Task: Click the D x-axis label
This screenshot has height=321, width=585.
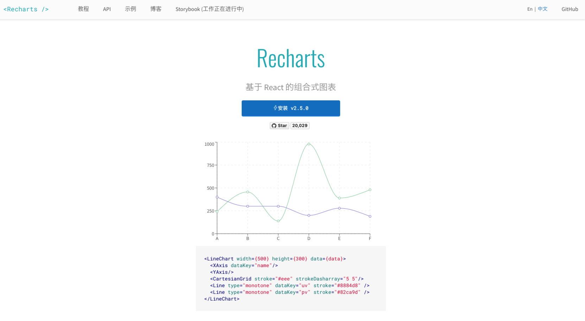Action: click(309, 239)
